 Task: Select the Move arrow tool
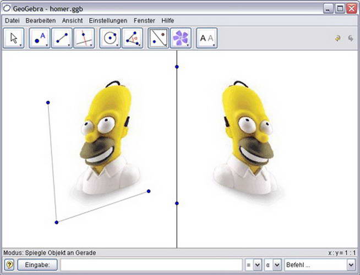[14, 38]
